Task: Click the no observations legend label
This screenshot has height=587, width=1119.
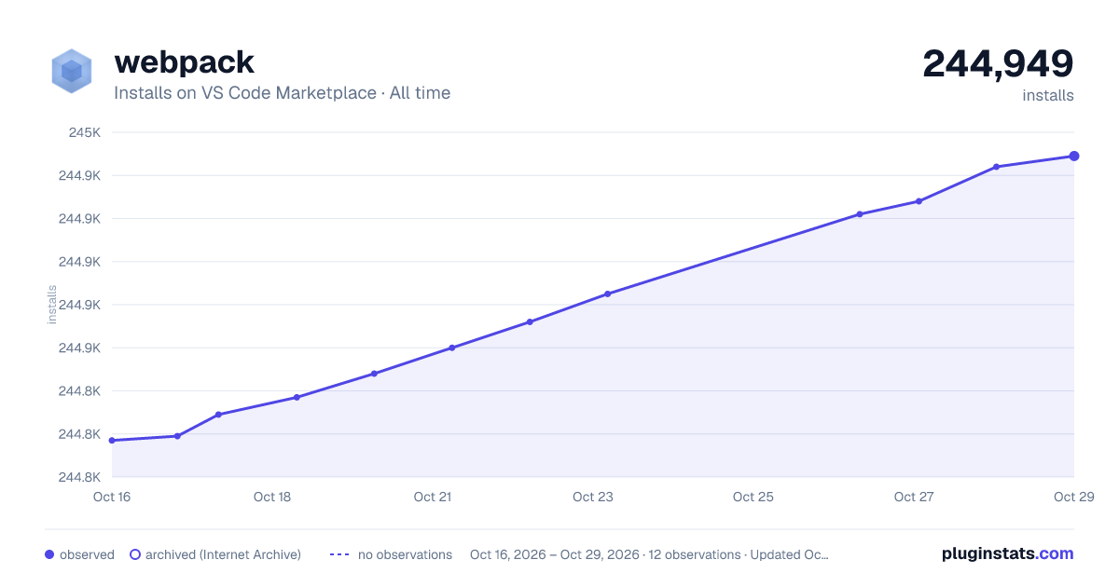Action: point(405,554)
